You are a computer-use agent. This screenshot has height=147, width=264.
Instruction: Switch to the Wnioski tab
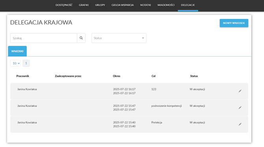pos(17,51)
